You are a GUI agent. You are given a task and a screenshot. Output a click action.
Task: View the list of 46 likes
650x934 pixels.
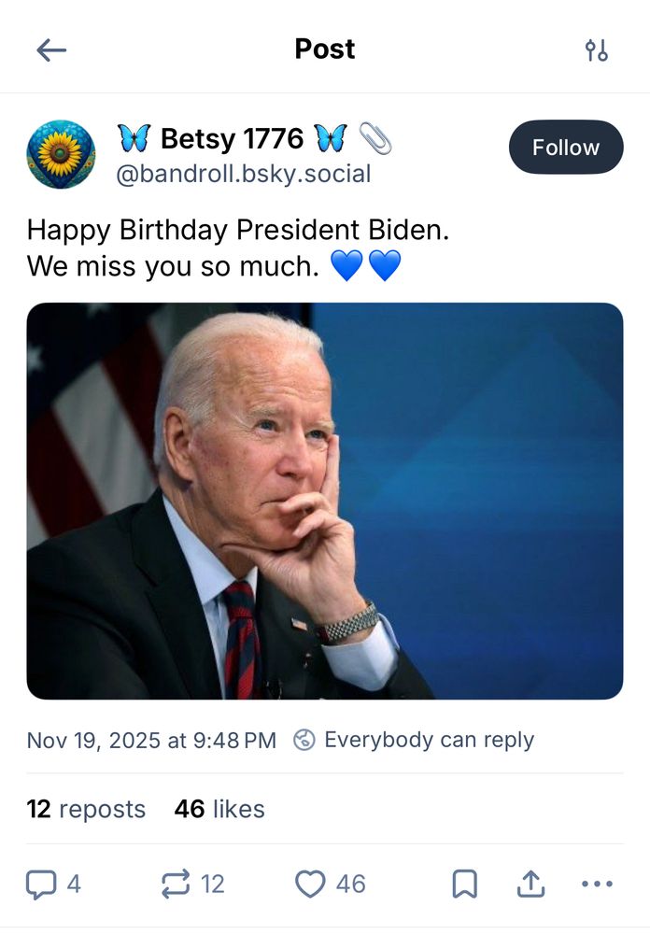tap(219, 809)
